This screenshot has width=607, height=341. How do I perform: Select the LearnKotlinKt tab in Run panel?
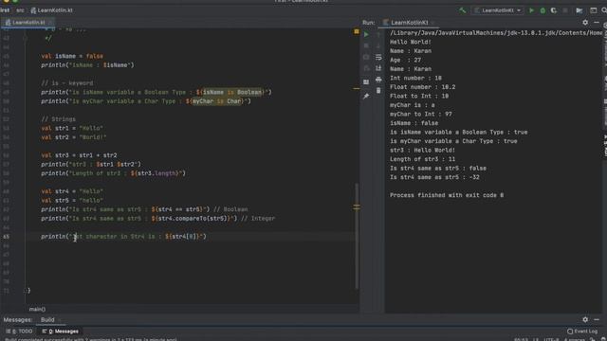(409, 23)
